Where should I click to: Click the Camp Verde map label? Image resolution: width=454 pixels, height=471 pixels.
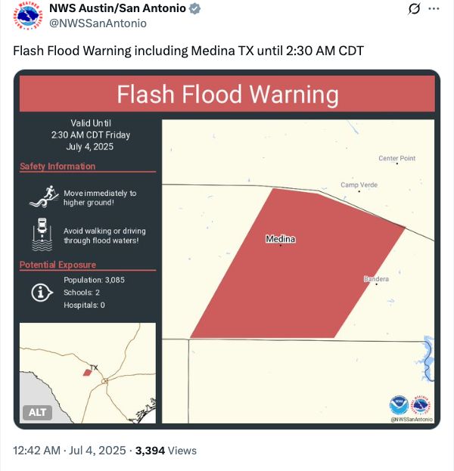(359, 184)
